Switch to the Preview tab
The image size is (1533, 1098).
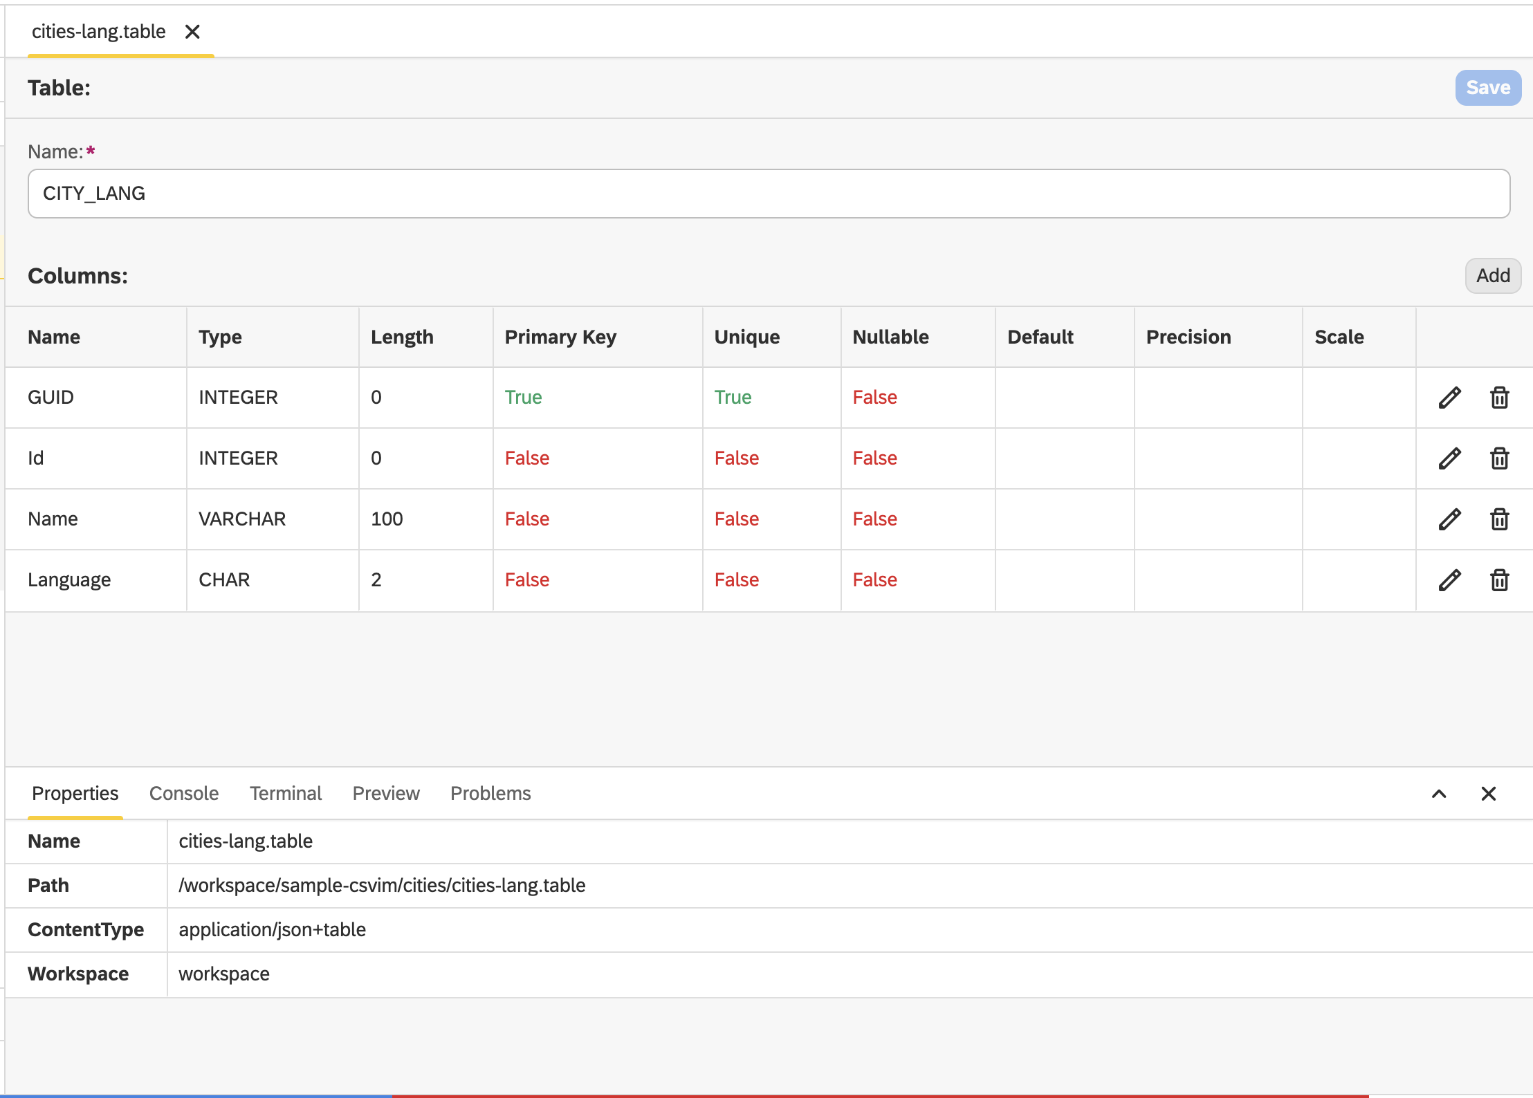click(x=386, y=793)
